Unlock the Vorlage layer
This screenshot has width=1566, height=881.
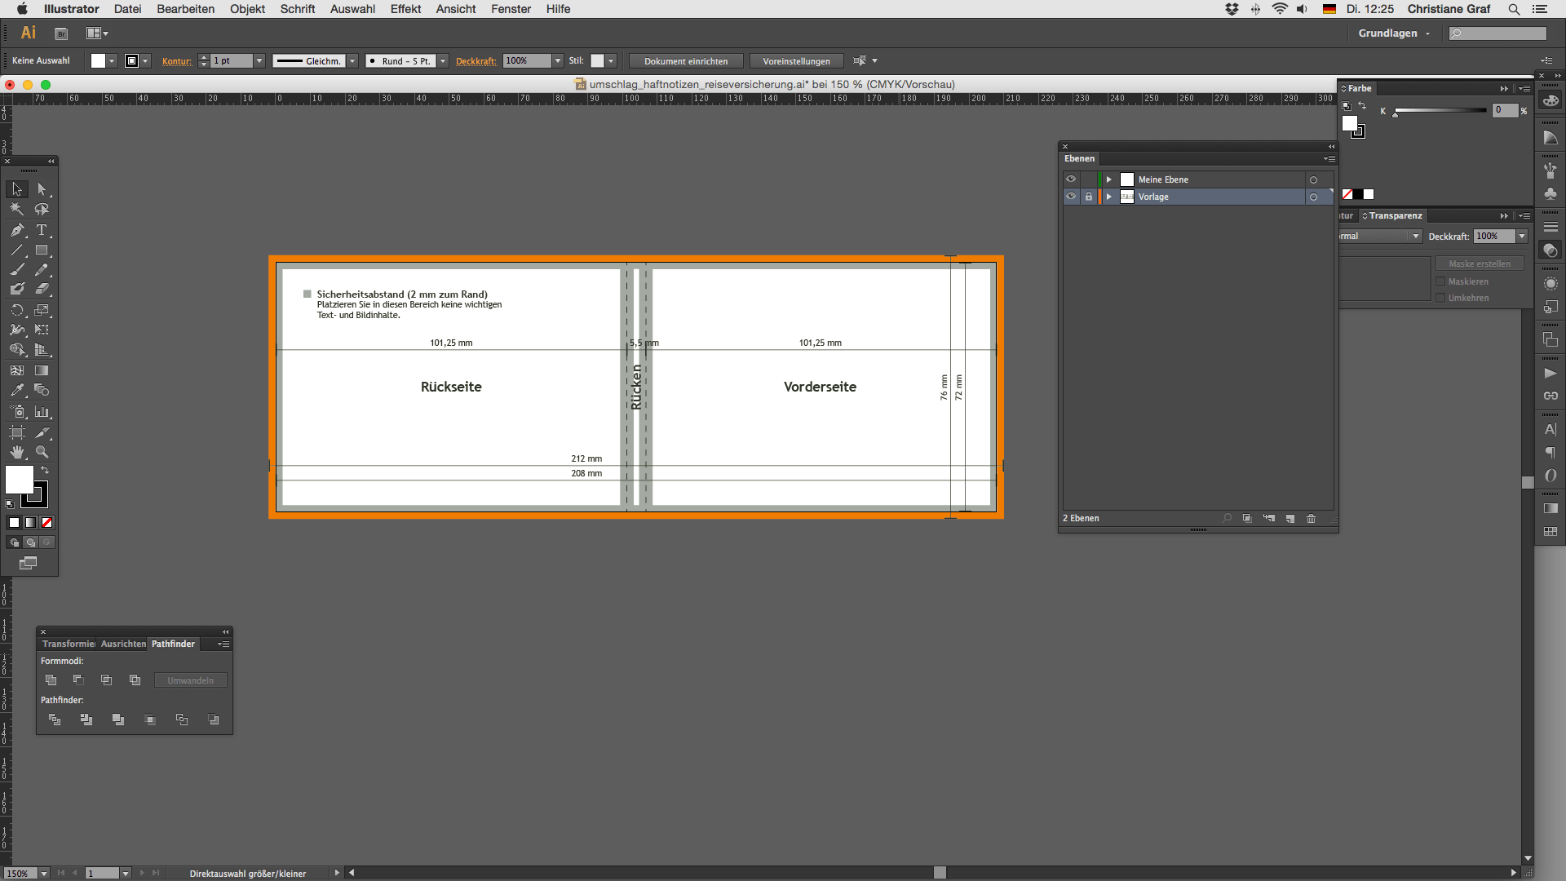1088,197
